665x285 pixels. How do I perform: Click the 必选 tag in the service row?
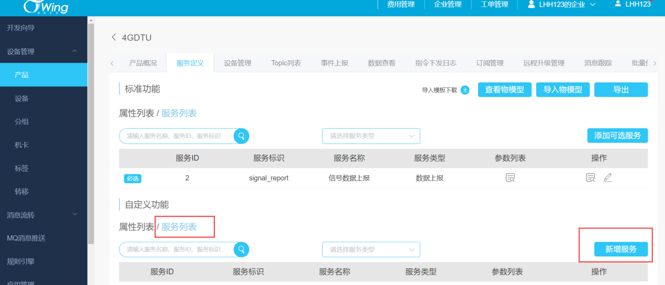click(x=133, y=178)
